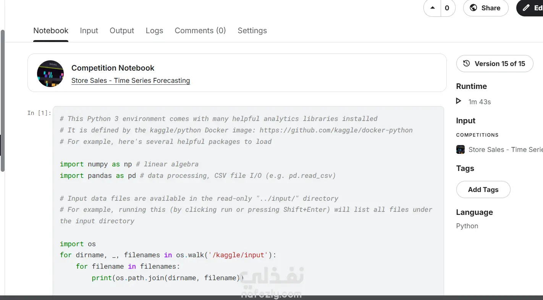
Task: Click the pencil Edit icon
Action: (x=526, y=8)
